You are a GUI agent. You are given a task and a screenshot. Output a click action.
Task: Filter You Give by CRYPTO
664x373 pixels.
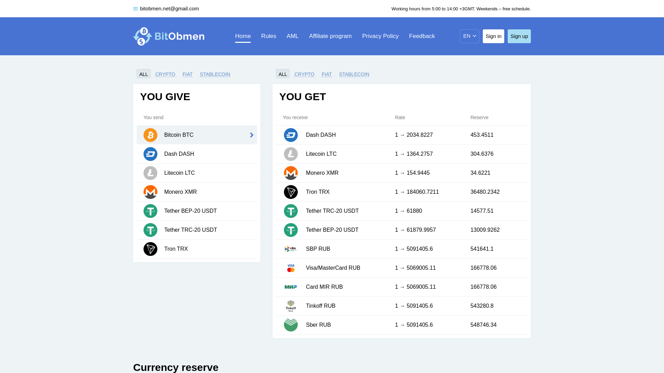(165, 74)
